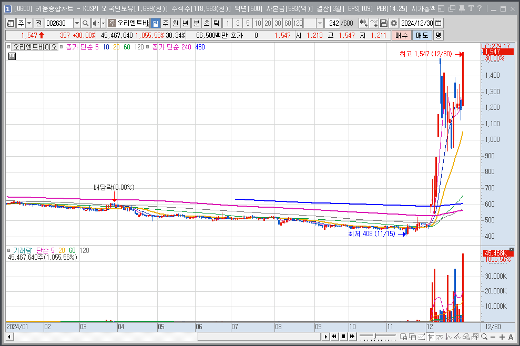Open help with the question mark icon
The width and height of the screenshot is (520, 346).
[x=480, y=8]
